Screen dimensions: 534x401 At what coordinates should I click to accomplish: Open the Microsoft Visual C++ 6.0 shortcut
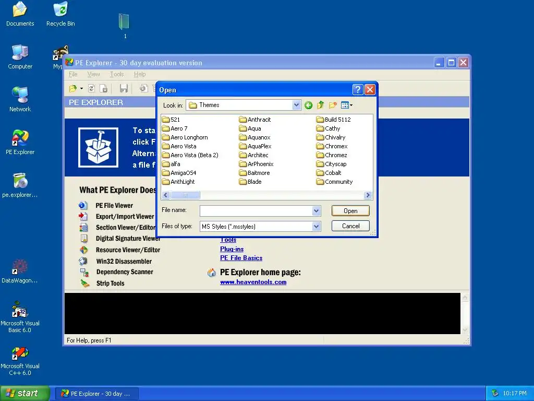[x=20, y=361]
